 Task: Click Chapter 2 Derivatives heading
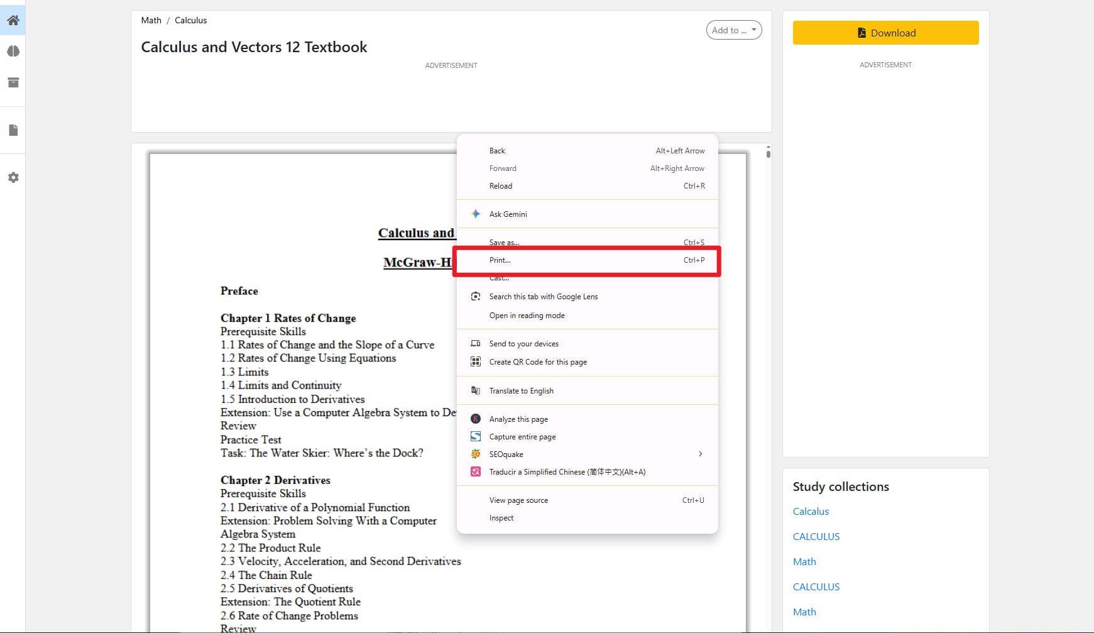coord(275,480)
